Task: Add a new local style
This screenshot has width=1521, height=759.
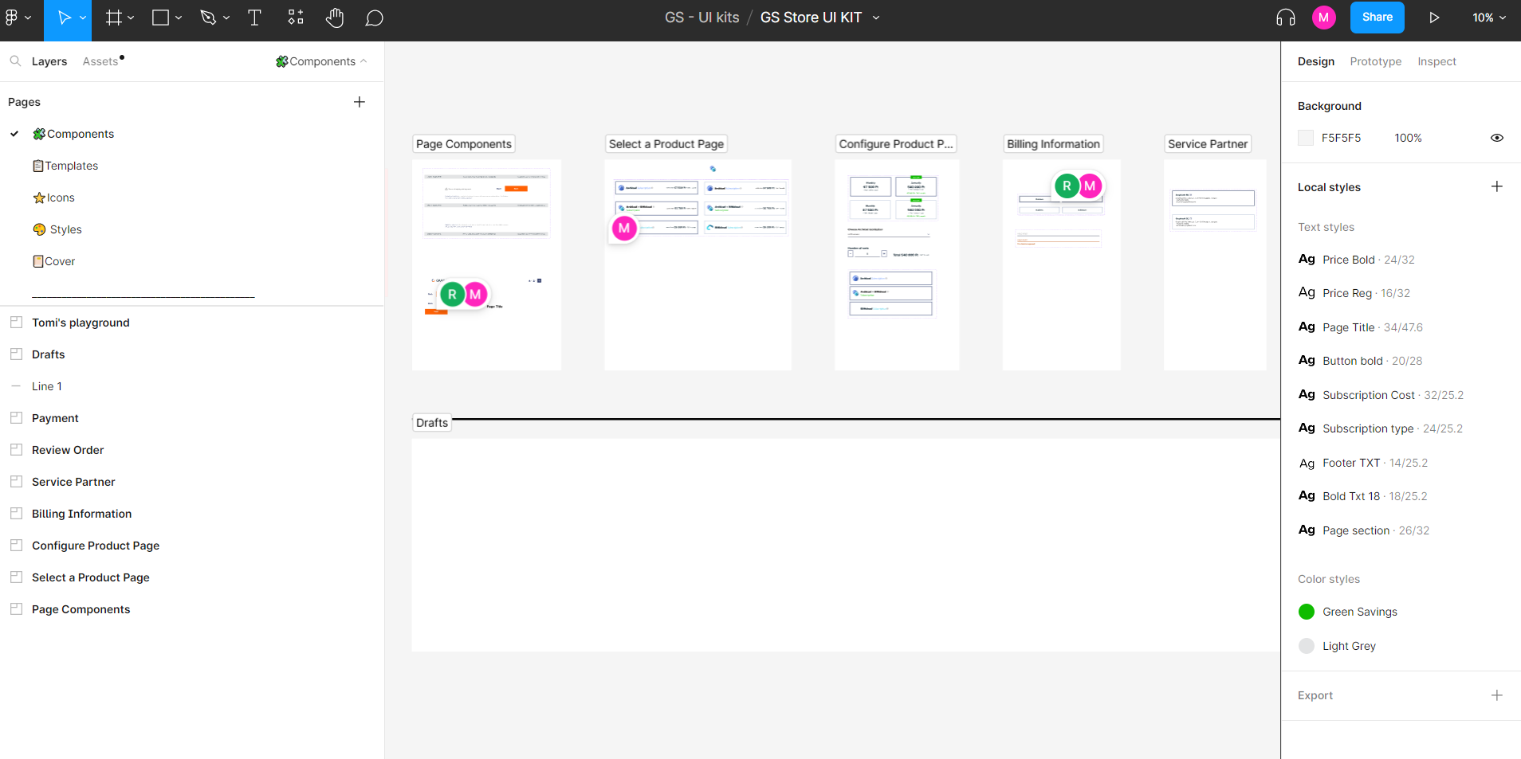Action: click(x=1496, y=187)
